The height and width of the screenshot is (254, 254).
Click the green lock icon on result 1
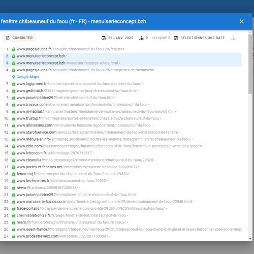[x=14, y=49]
